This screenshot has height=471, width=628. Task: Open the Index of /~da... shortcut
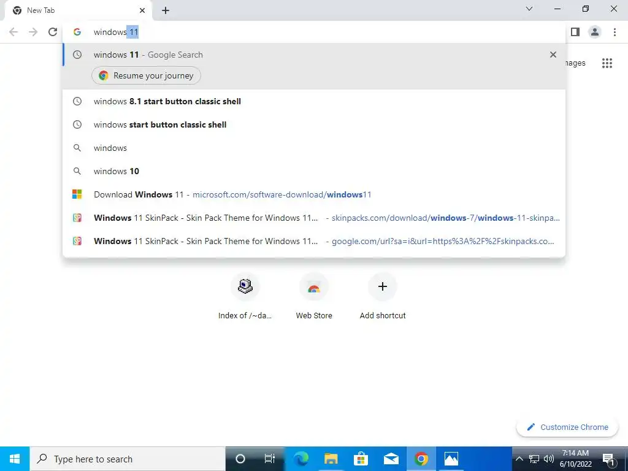pyautogui.click(x=245, y=297)
